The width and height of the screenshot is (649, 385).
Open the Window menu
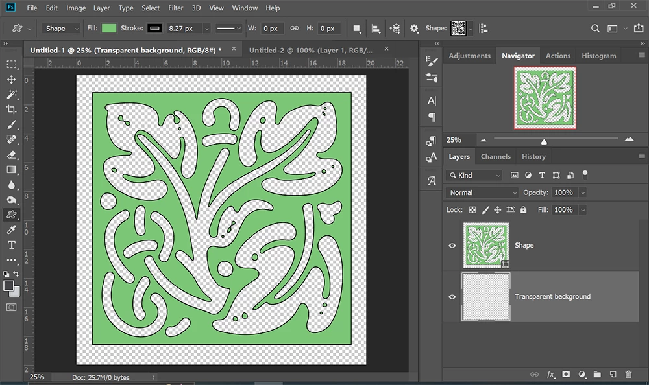click(x=245, y=8)
